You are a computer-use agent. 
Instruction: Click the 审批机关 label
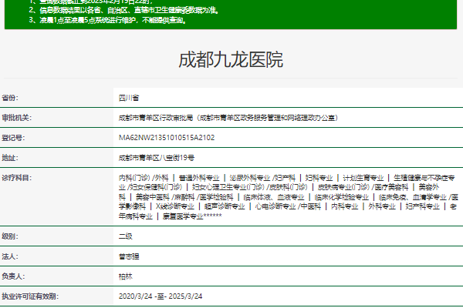pos(16,118)
